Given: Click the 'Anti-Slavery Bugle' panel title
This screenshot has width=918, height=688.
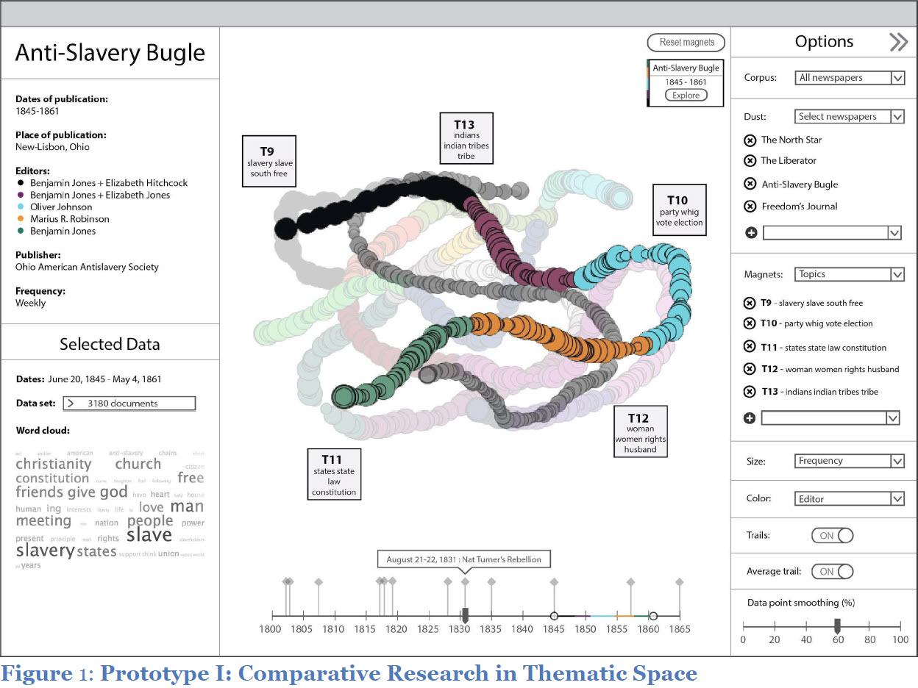Looking at the screenshot, I should click(110, 53).
